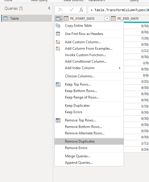
Task: Open the table menu icon in grid corner
Action: (59, 19)
